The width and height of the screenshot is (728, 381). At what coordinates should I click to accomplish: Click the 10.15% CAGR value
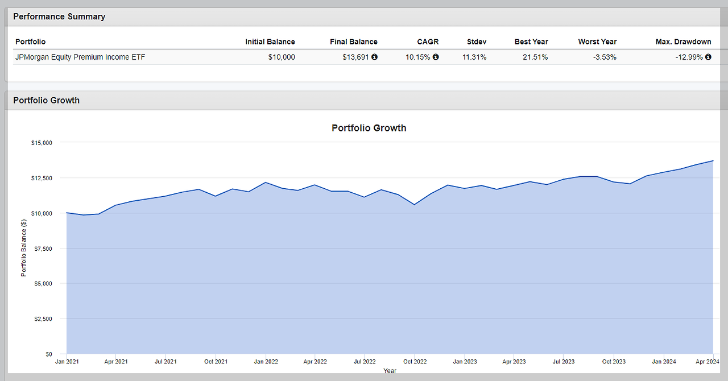click(418, 57)
